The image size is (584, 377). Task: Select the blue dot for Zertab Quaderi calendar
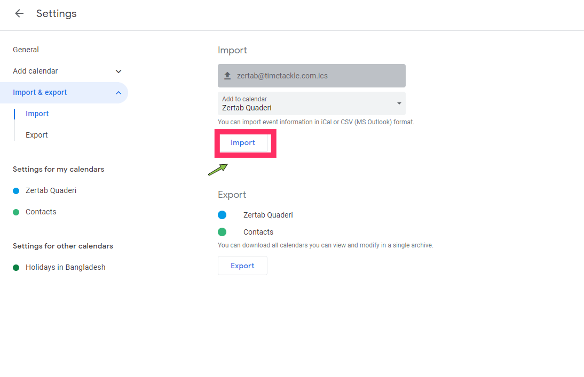point(15,190)
